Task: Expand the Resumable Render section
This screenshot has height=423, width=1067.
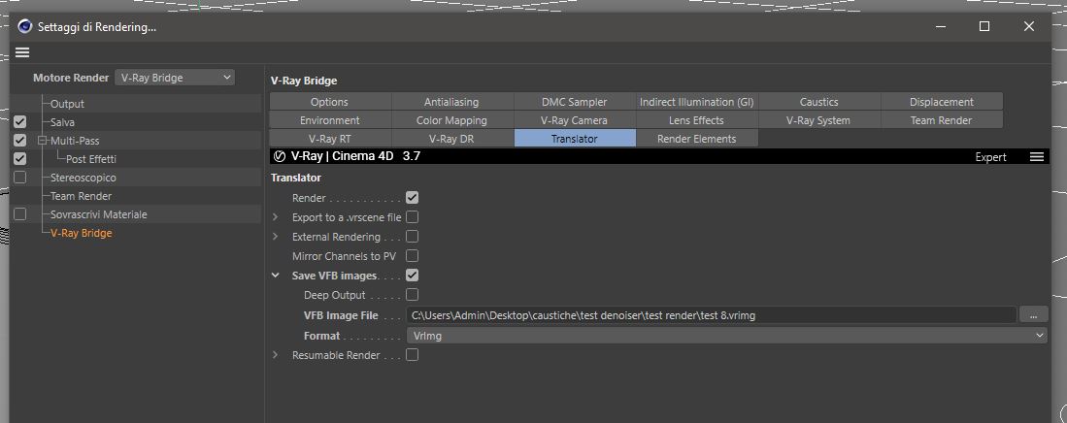Action: (x=276, y=354)
